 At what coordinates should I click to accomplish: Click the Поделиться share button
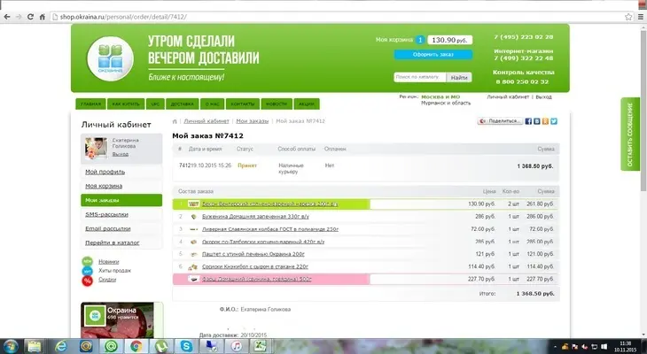coord(500,121)
